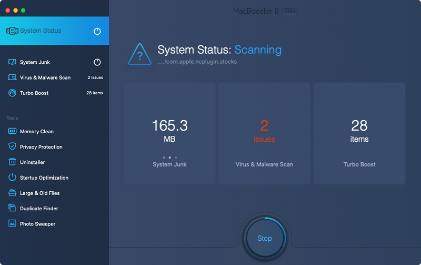Click the Memory Clean chip icon
This screenshot has width=421, height=265.
click(12, 131)
